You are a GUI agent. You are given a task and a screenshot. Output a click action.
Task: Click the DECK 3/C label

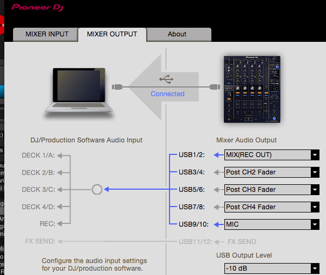(39, 190)
